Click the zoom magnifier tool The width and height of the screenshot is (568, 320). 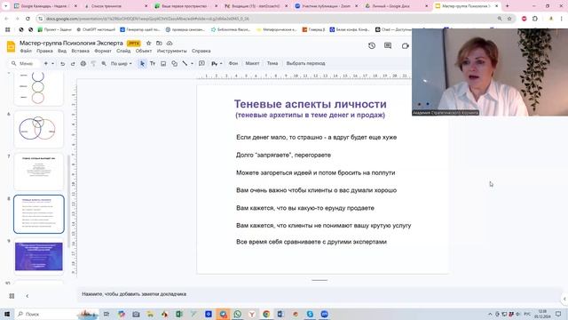[104, 63]
